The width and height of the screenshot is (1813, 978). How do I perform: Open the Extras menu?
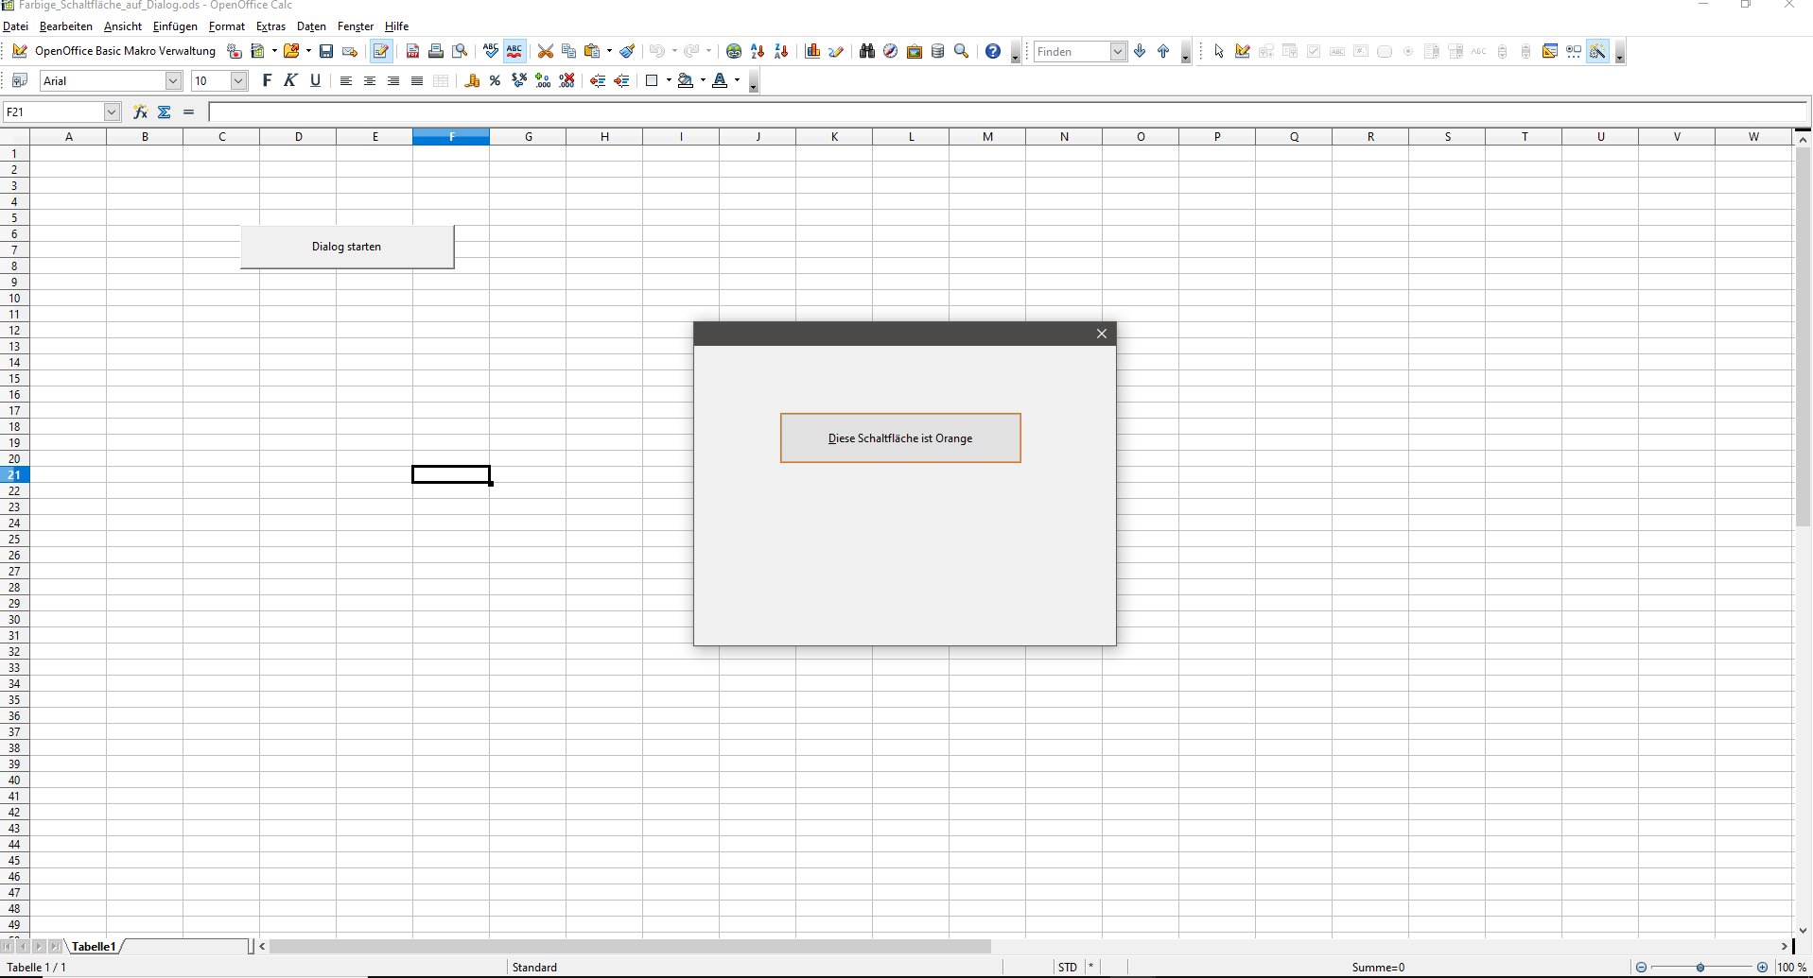point(270,26)
